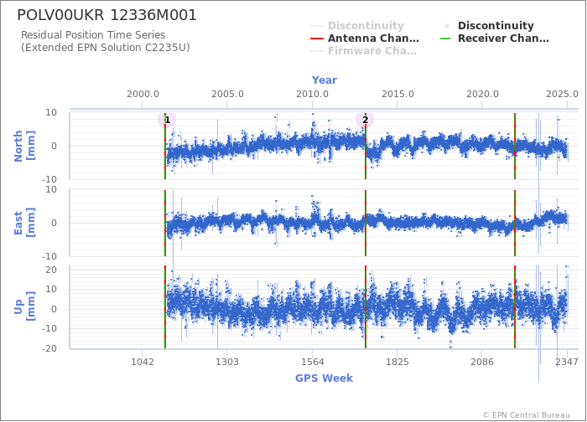587x422 pixels.
Task: Toggle the purple-dot Discontinuity legend entry
Action: [489, 26]
